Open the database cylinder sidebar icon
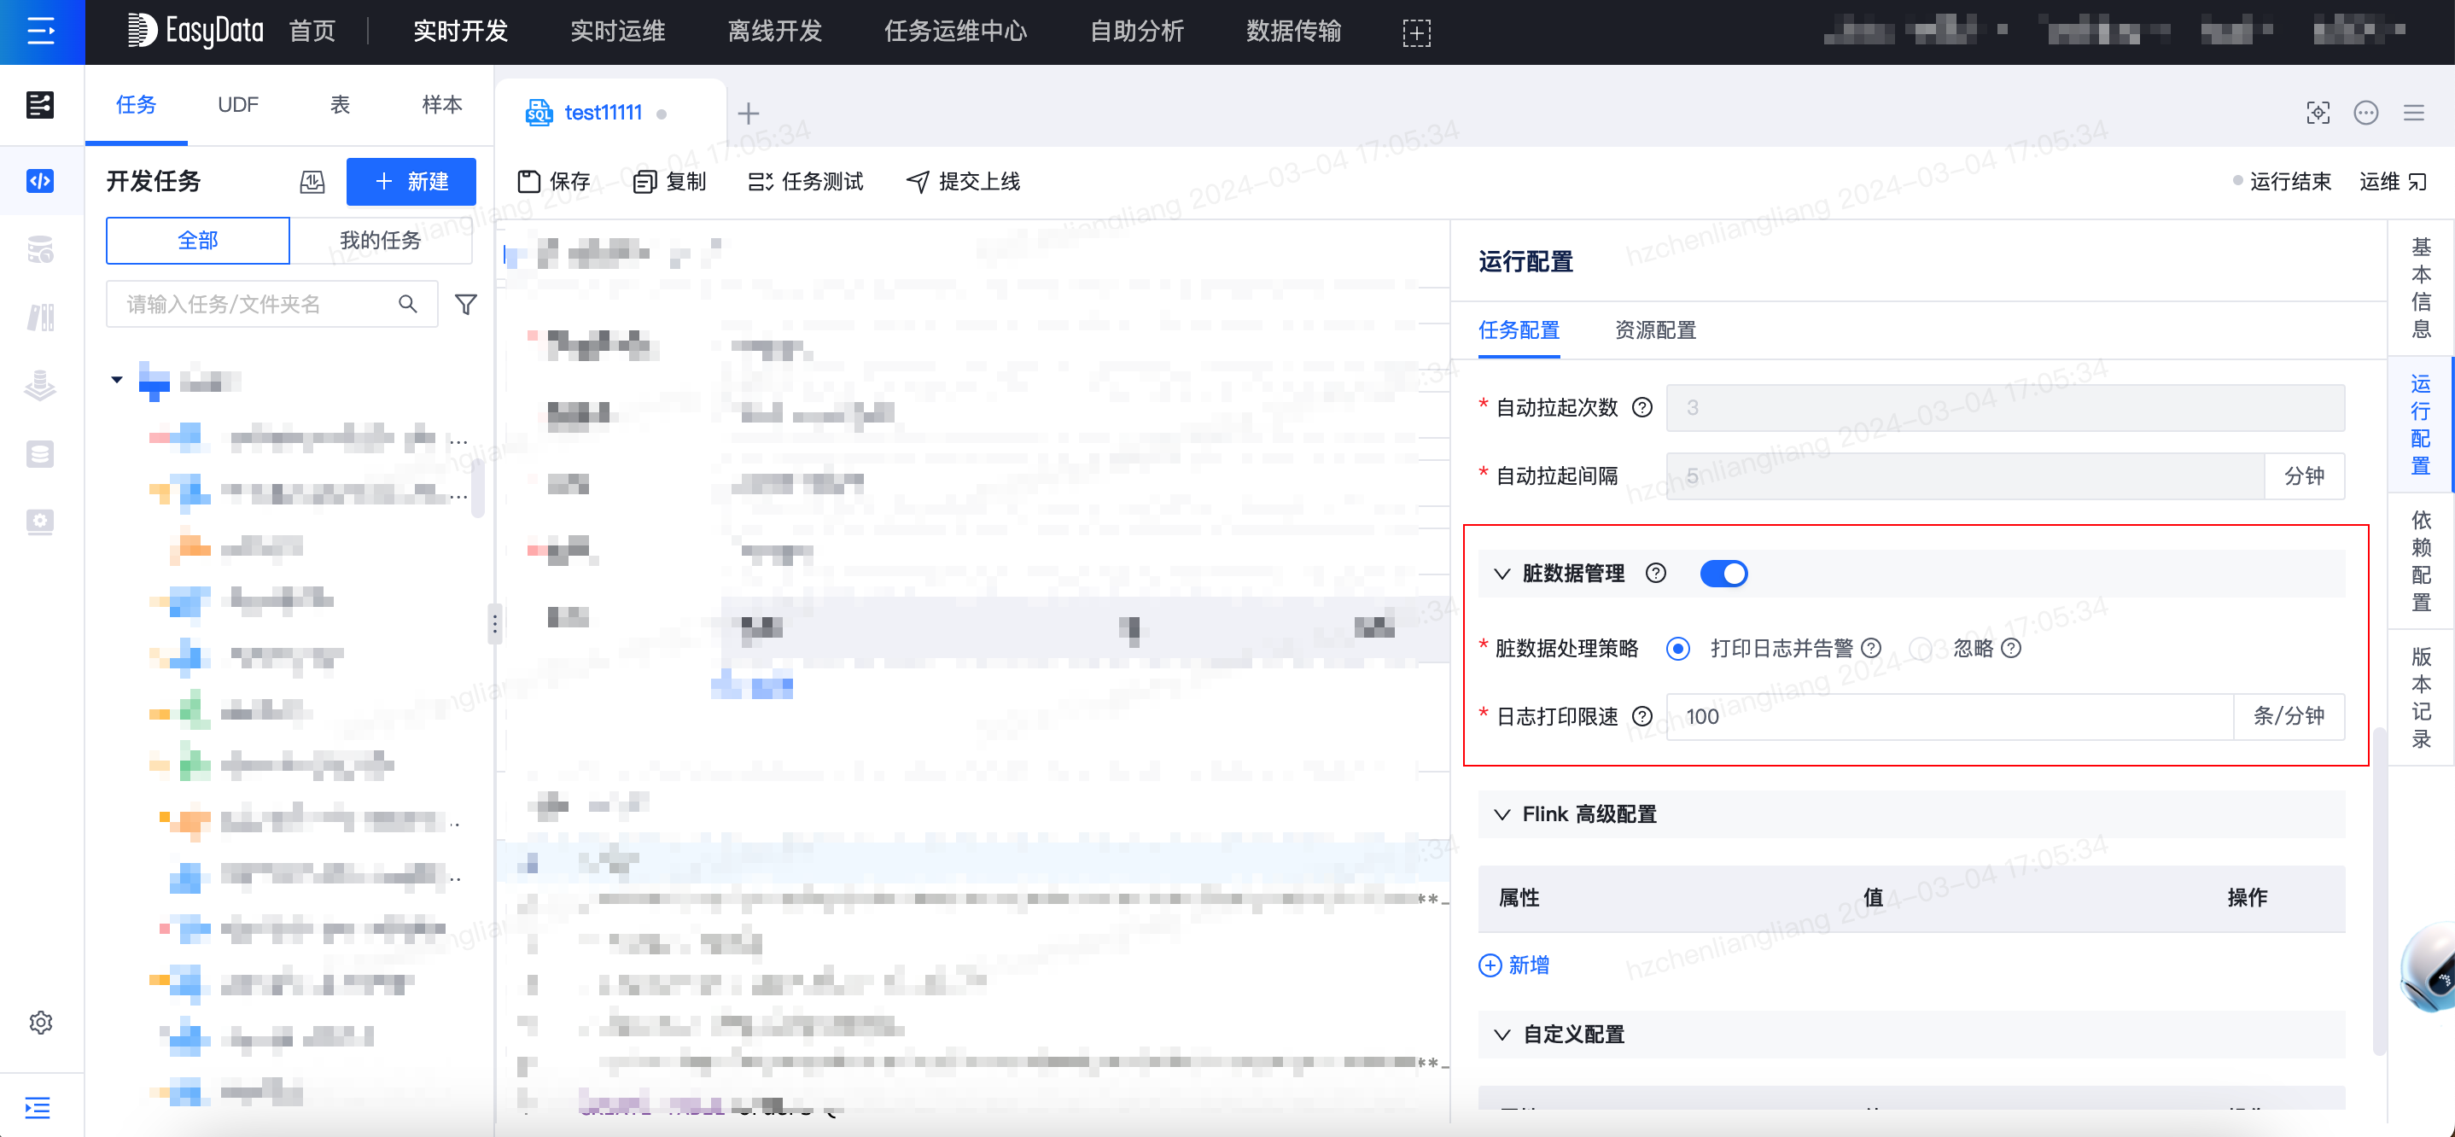The width and height of the screenshot is (2455, 1137). 40,453
